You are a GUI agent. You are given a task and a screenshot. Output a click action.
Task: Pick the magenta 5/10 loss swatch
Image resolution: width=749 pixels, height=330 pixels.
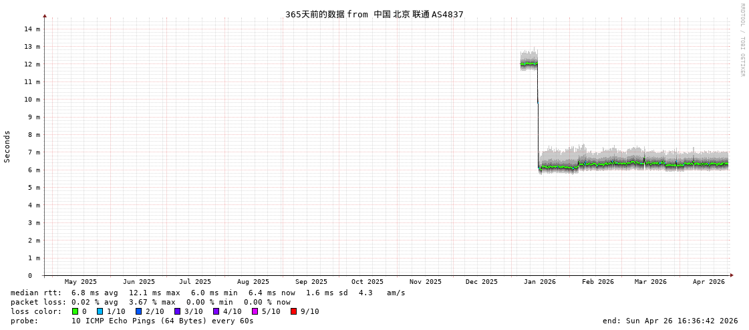pos(255,311)
